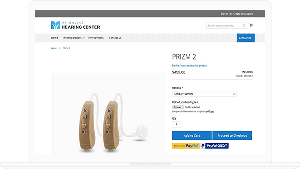This screenshot has width=301, height=181.
Task: Click the search entire store field
Action: click(224, 26)
